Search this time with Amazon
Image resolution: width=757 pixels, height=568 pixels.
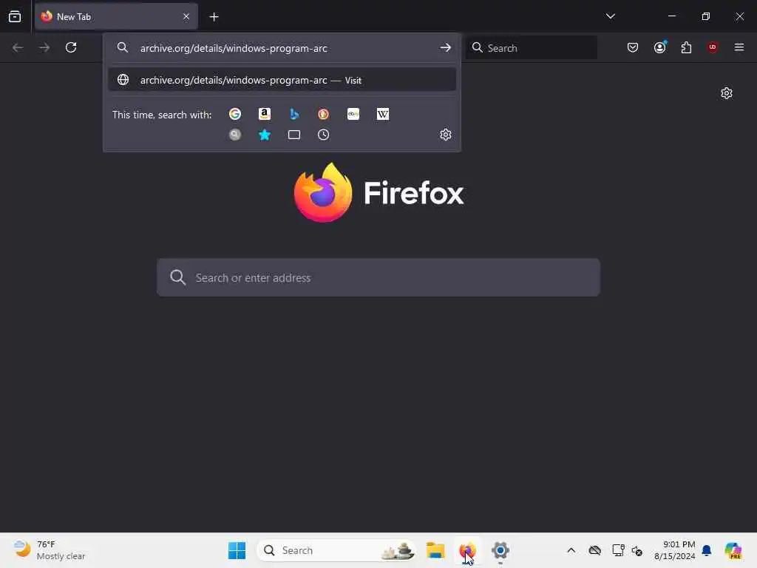[265, 114]
